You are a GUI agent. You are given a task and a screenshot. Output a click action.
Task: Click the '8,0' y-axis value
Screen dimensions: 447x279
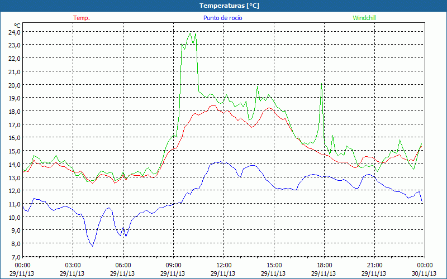pos(16,244)
